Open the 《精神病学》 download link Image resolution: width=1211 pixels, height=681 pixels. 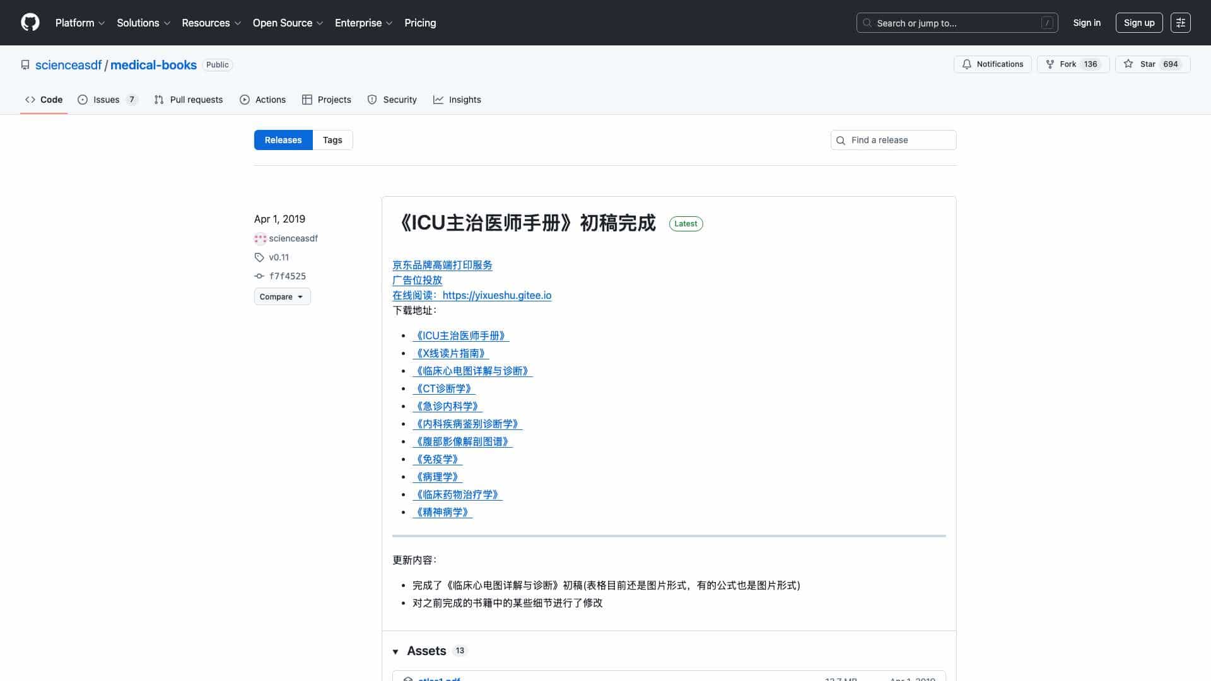(442, 512)
